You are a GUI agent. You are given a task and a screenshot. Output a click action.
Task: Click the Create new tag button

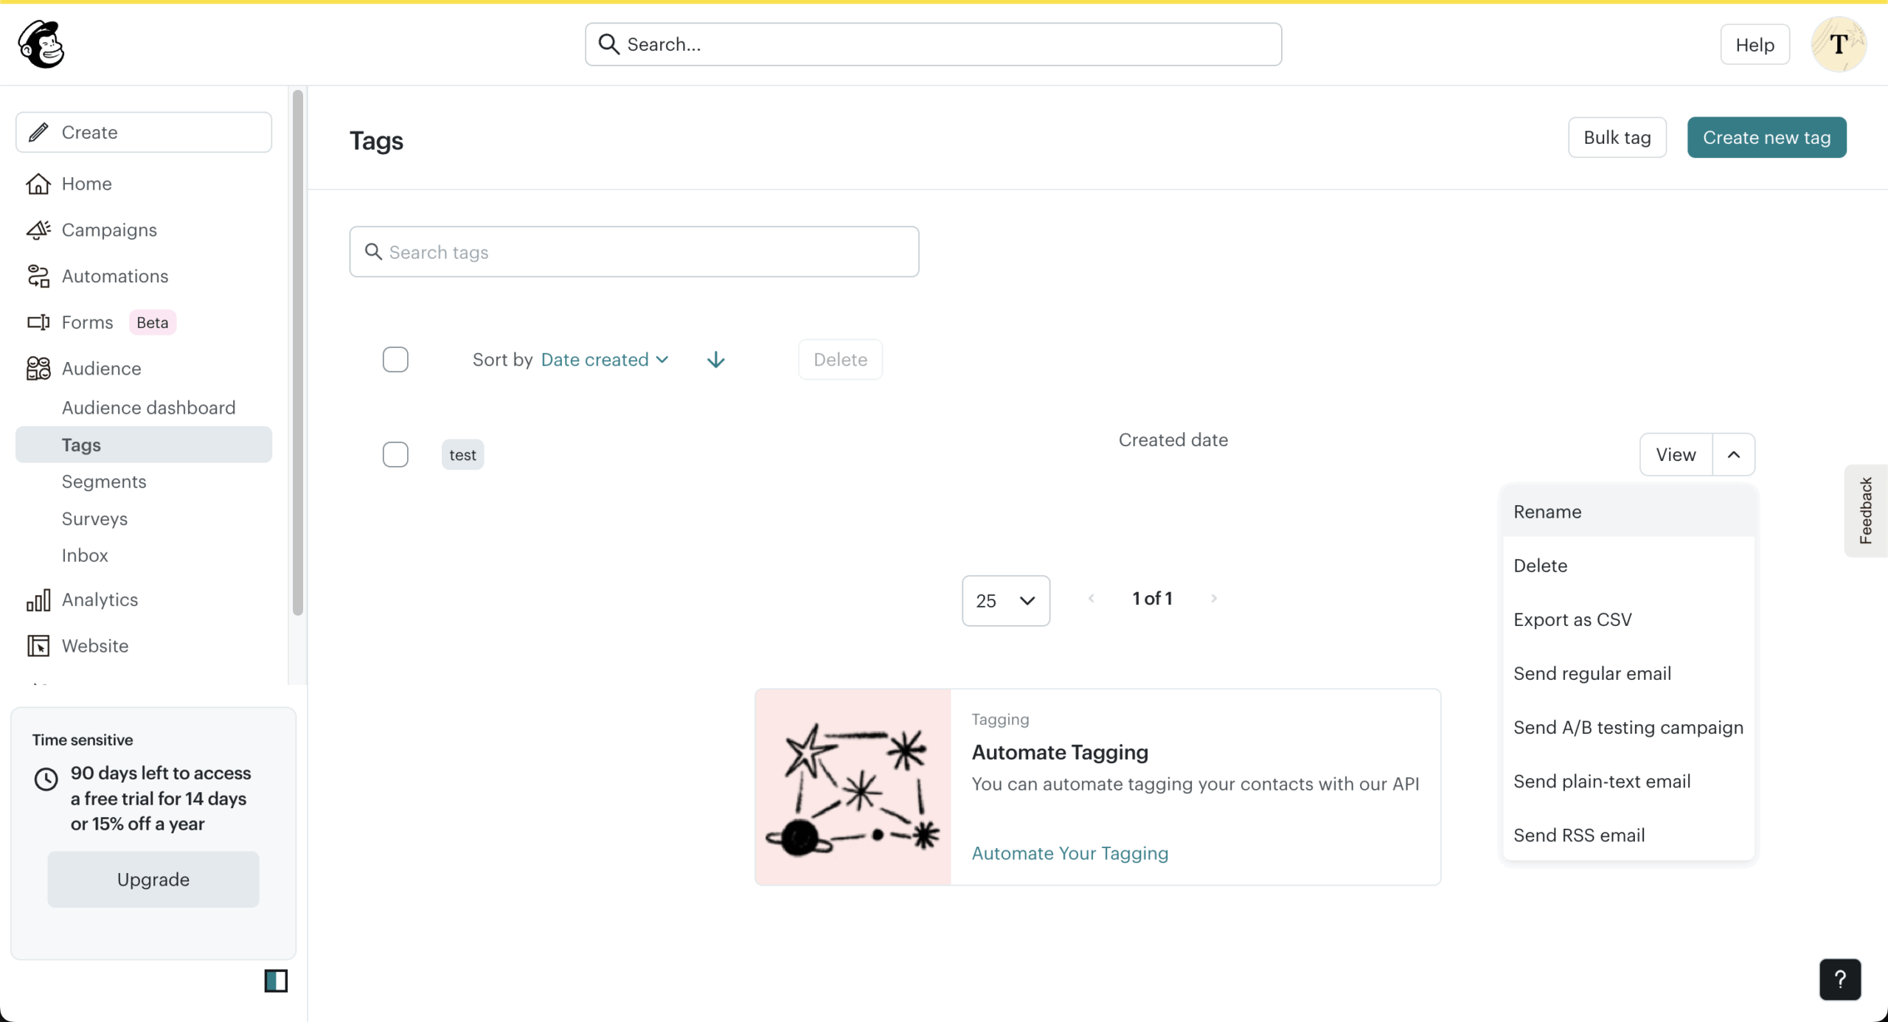1766,137
